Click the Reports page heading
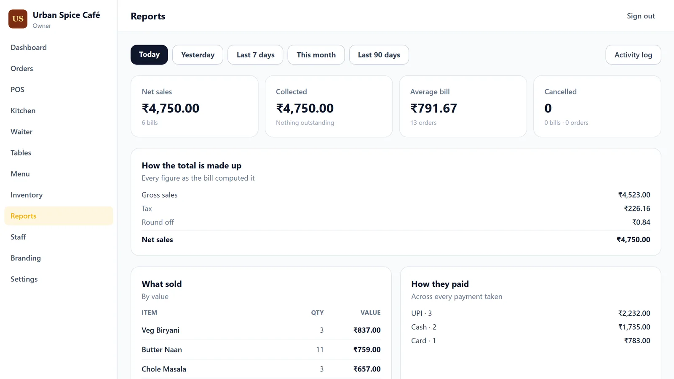Viewport: 674px width, 379px height. point(148,16)
